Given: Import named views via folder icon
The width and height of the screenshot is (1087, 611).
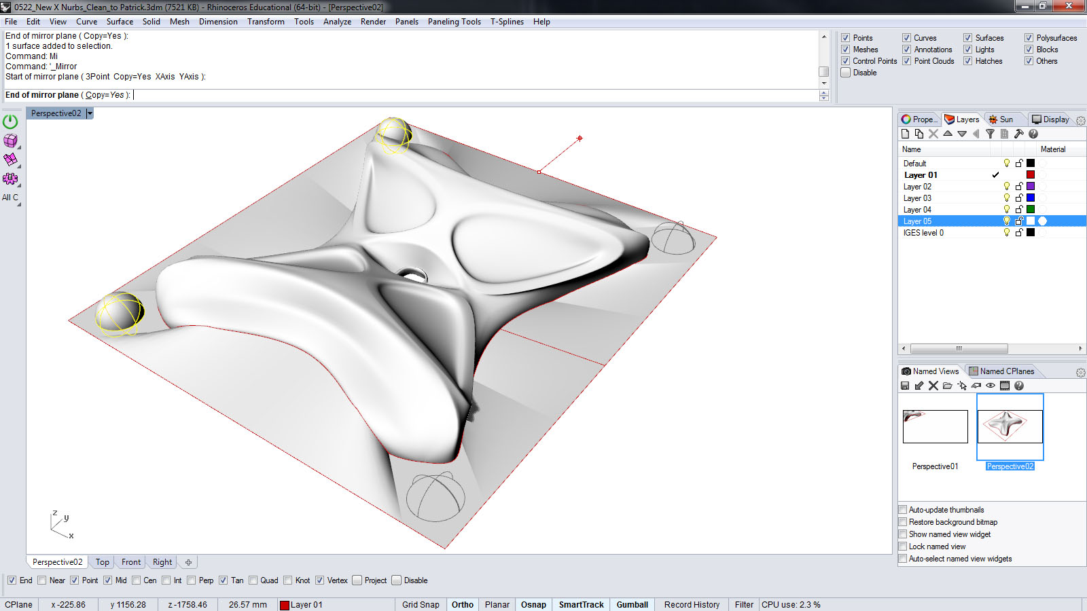Looking at the screenshot, I should [x=948, y=386].
